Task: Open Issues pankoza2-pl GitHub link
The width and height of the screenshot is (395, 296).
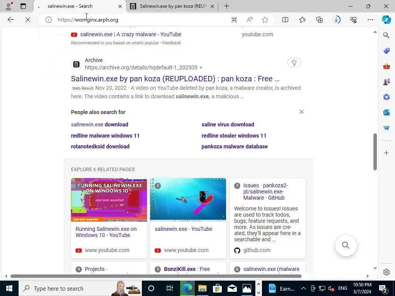Action: (x=265, y=192)
